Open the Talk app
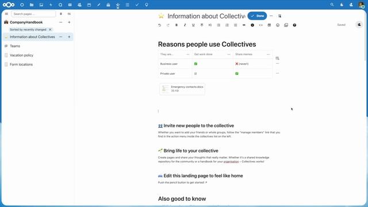Viewport: 368px width, 207px height. [x=60, y=5]
